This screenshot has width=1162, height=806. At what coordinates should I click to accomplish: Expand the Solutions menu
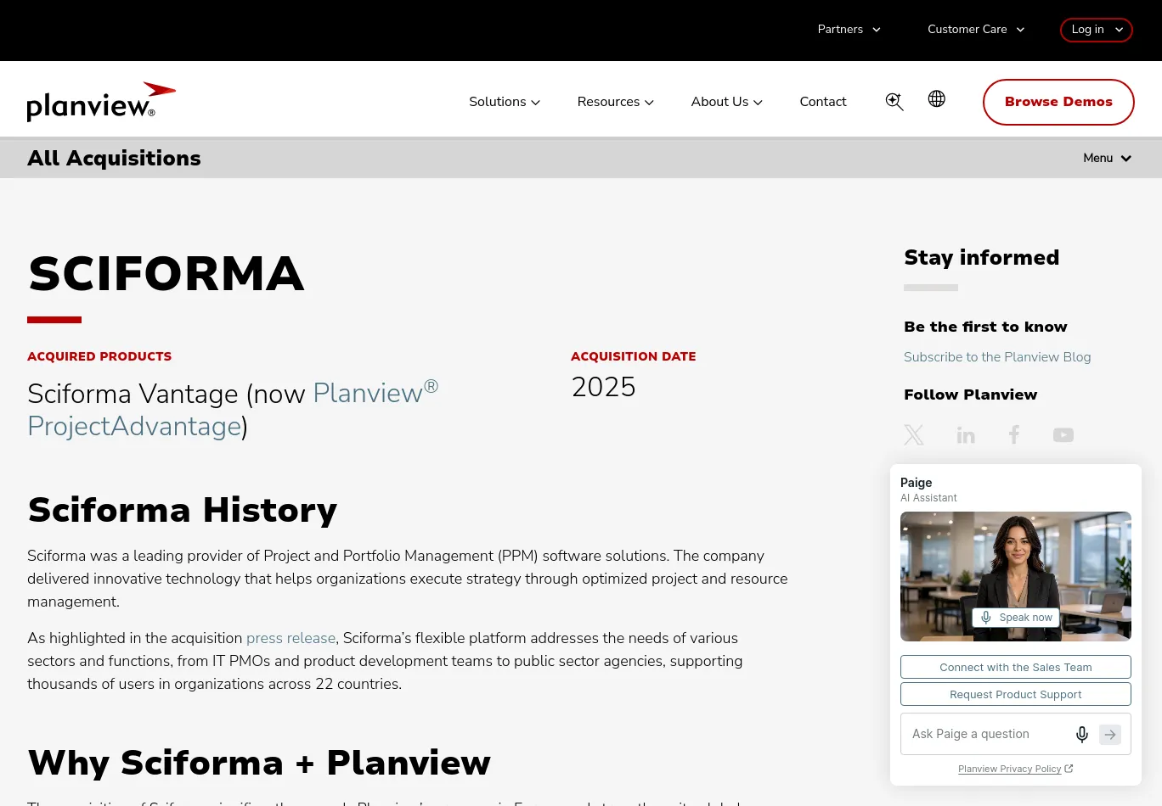[x=505, y=102]
